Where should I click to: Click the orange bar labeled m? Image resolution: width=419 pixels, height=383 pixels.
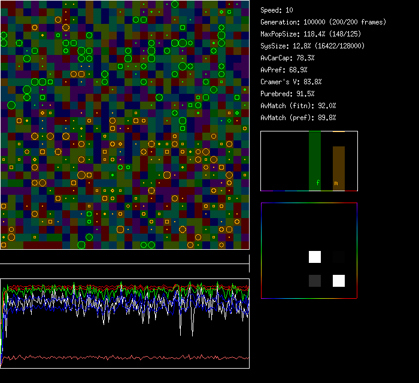point(339,167)
